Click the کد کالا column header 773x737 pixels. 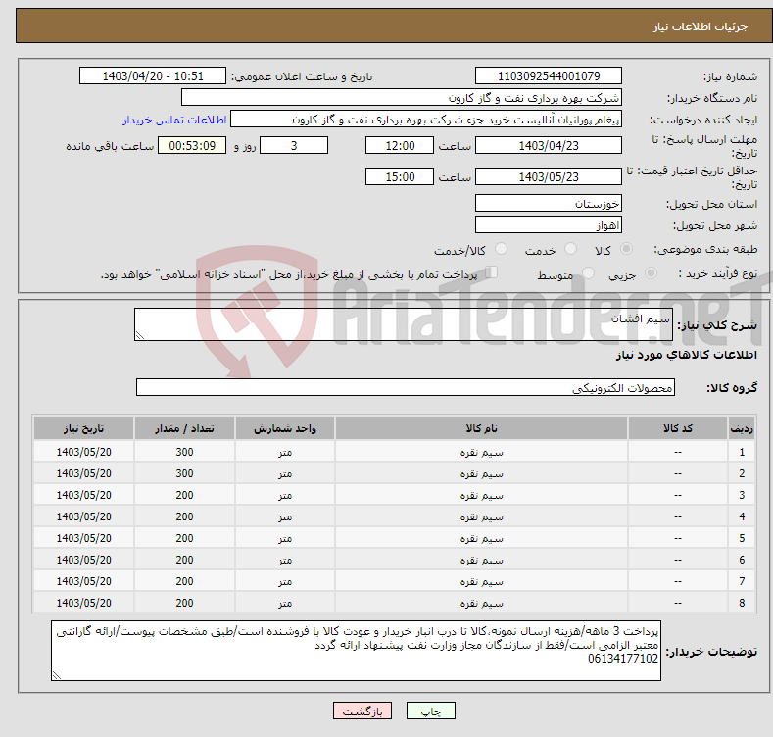pyautogui.click(x=678, y=428)
